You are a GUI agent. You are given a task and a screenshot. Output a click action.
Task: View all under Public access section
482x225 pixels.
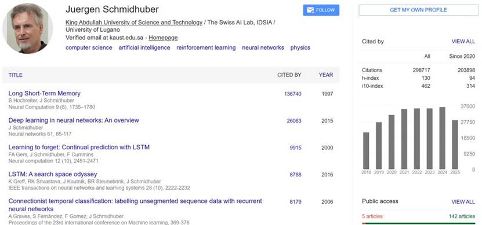pyautogui.click(x=463, y=202)
